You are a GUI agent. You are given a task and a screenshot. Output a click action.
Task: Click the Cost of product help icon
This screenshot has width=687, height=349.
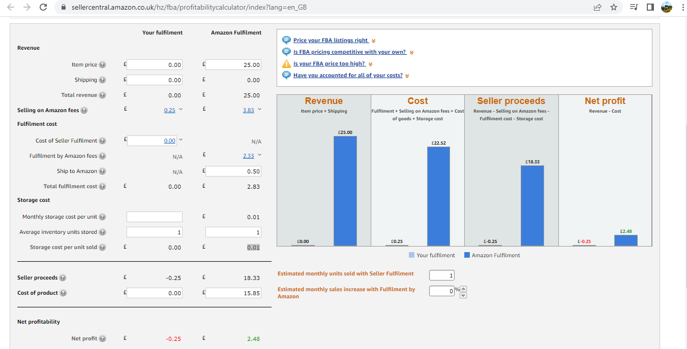63,293
